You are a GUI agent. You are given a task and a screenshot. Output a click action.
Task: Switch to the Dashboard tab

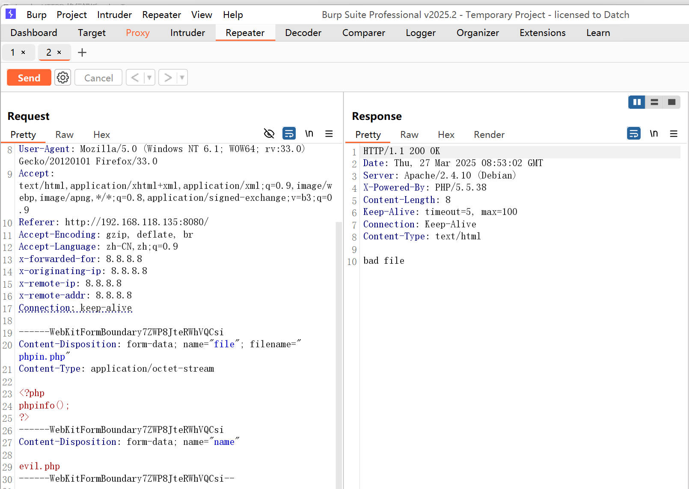pos(34,33)
